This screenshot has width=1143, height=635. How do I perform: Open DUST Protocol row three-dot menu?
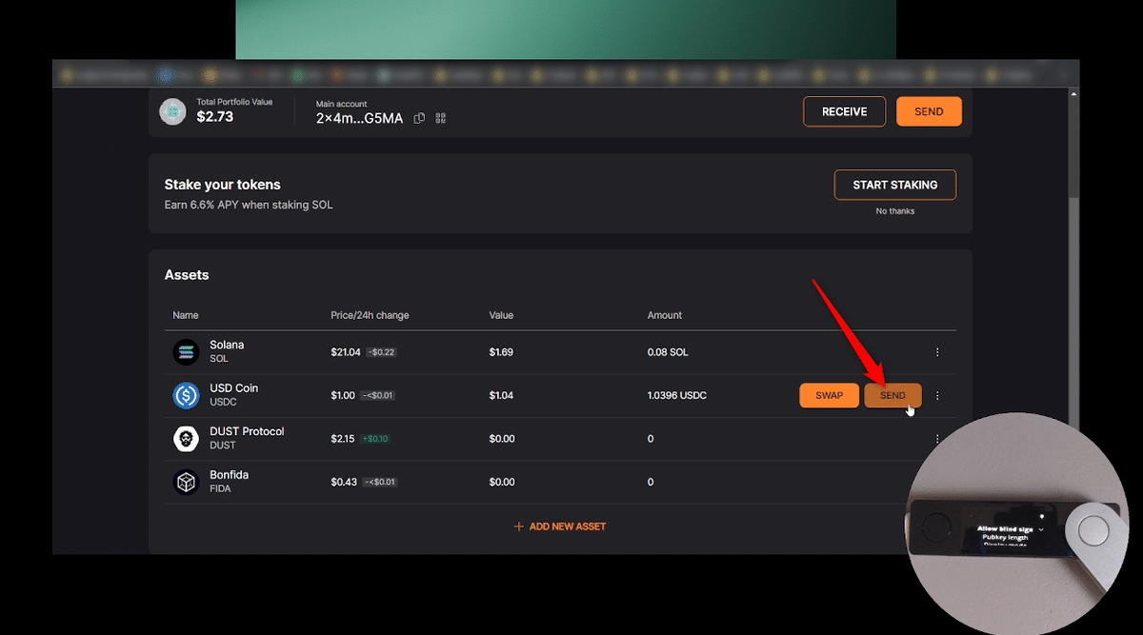click(x=937, y=439)
